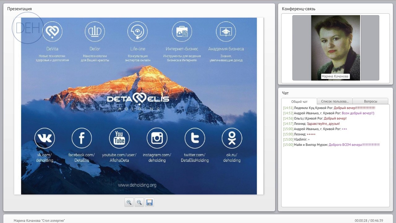Image resolution: width=396 pixels, height=223 pixels.
Task: Click the Академия бизнеса graduation icon
Action: pos(226,31)
